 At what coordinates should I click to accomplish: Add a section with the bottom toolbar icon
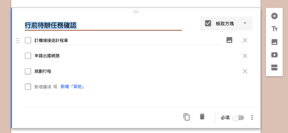pos(274,68)
